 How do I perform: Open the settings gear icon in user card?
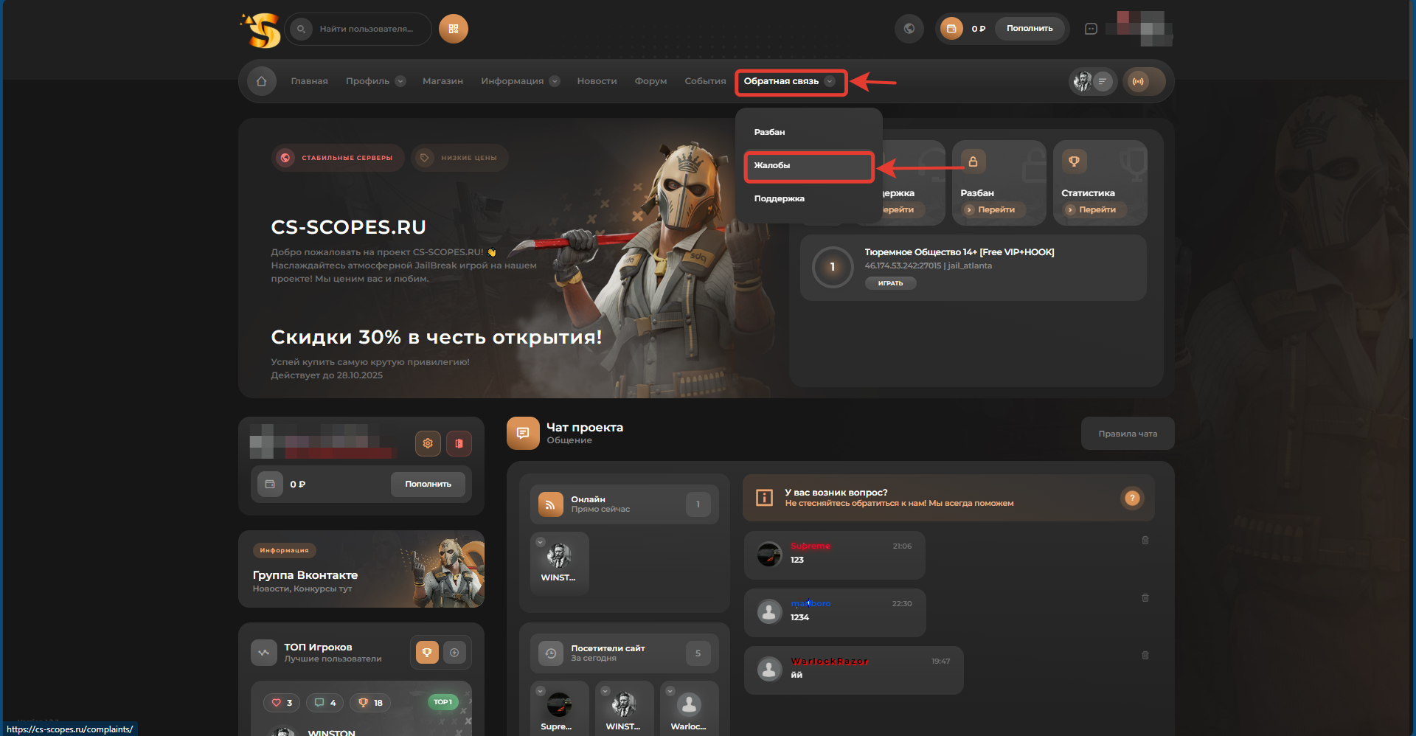click(x=428, y=443)
